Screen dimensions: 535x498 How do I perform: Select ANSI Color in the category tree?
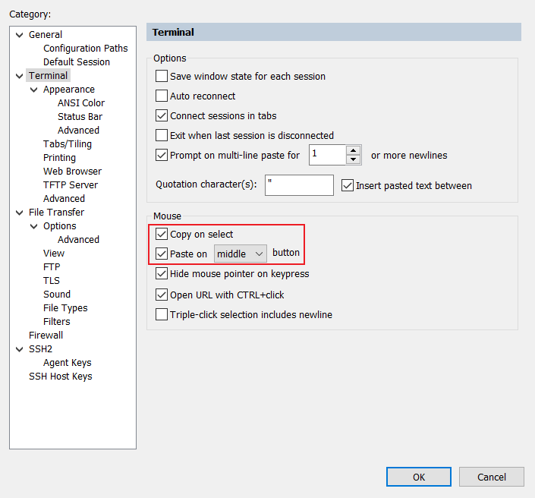coord(81,103)
